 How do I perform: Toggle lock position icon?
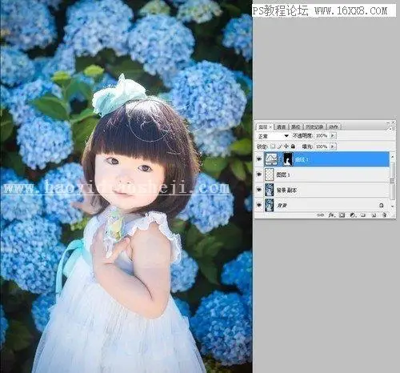286,146
